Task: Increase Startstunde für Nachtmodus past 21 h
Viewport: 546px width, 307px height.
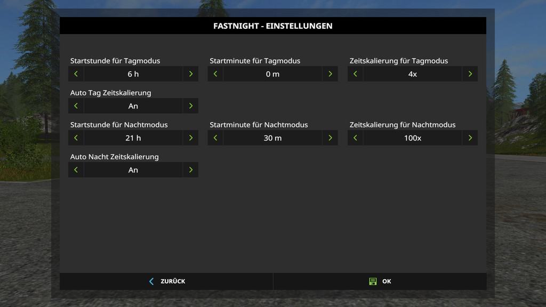Action: click(x=190, y=138)
